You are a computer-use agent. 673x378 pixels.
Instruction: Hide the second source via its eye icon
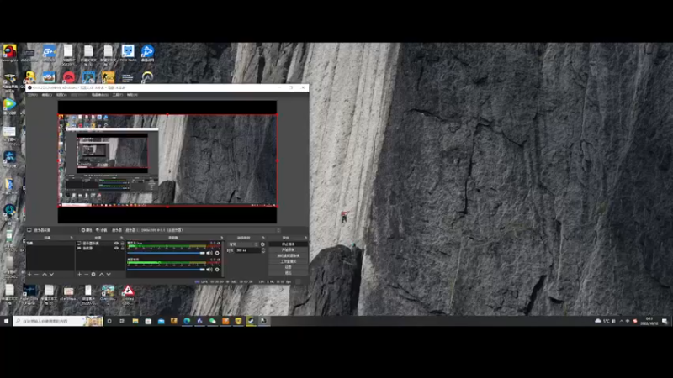[116, 248]
